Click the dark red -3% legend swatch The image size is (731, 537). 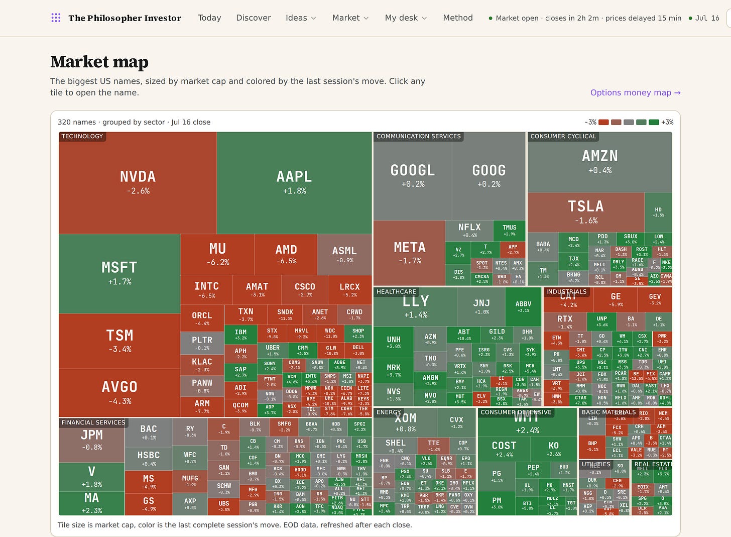point(603,122)
